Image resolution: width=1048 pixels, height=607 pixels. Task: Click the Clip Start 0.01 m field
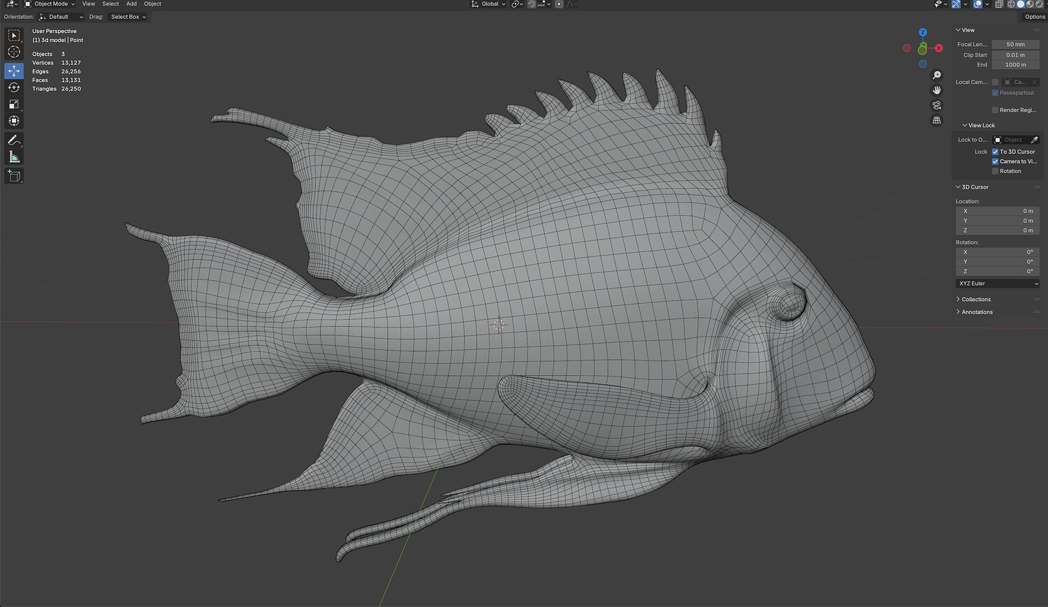tap(1015, 55)
